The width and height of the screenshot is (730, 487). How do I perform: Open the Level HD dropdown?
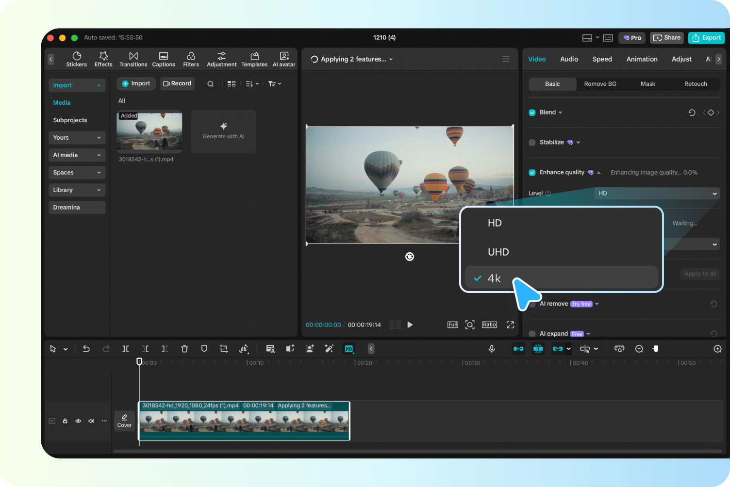click(x=657, y=193)
